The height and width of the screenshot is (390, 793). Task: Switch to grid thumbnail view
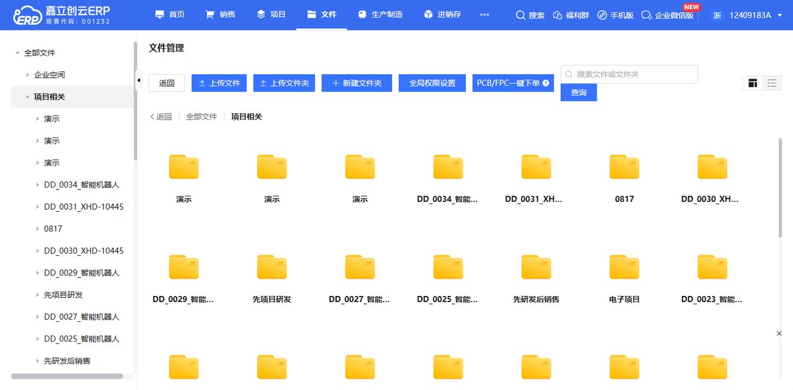tap(753, 83)
